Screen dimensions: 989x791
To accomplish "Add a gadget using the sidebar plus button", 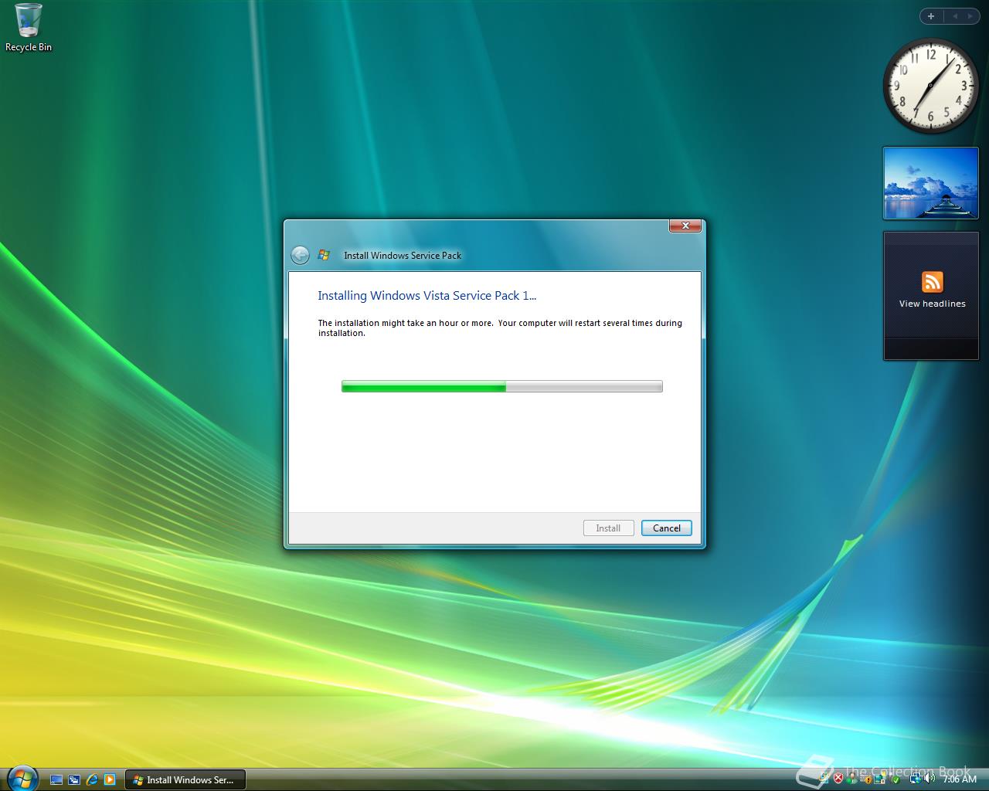I will 931,15.
